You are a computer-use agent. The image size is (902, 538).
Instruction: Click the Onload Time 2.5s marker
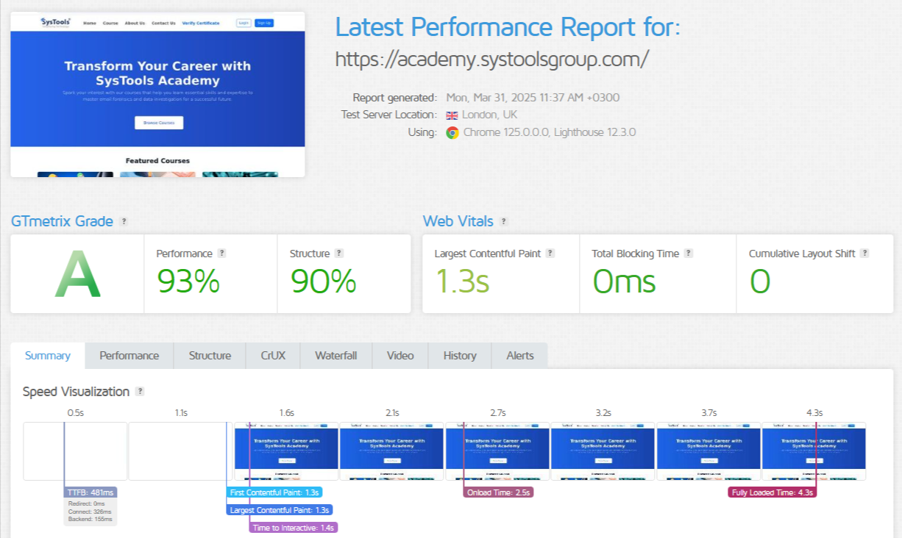(498, 492)
